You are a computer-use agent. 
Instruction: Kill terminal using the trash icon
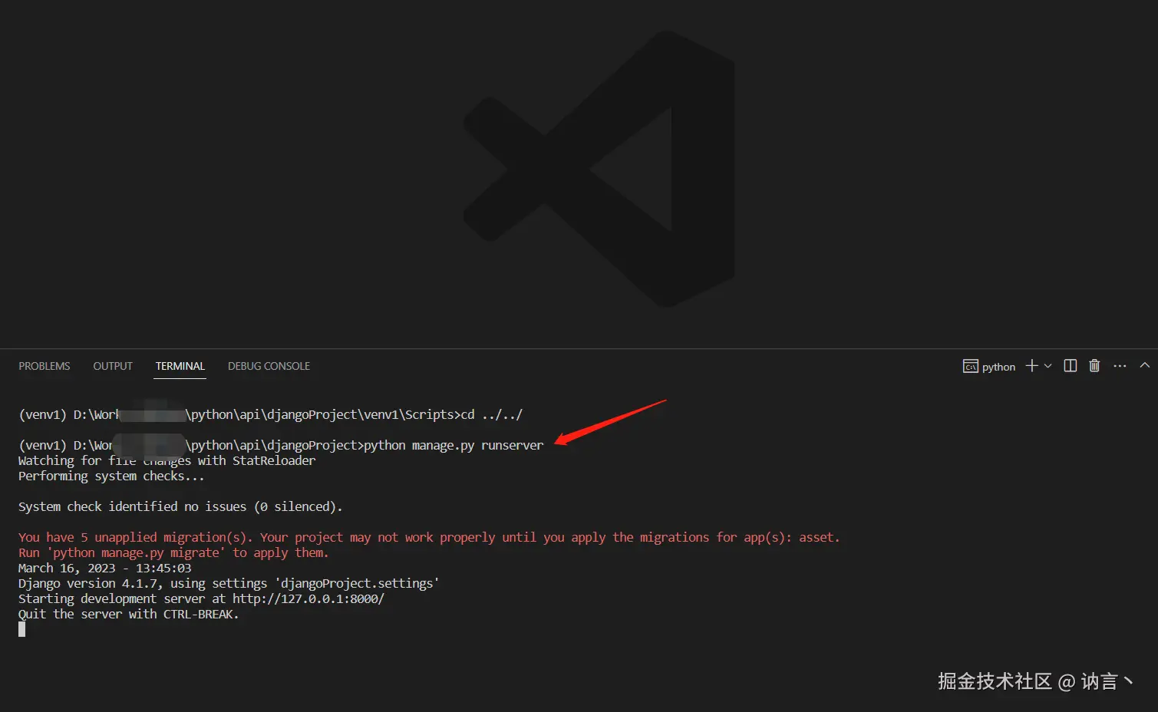pos(1094,366)
